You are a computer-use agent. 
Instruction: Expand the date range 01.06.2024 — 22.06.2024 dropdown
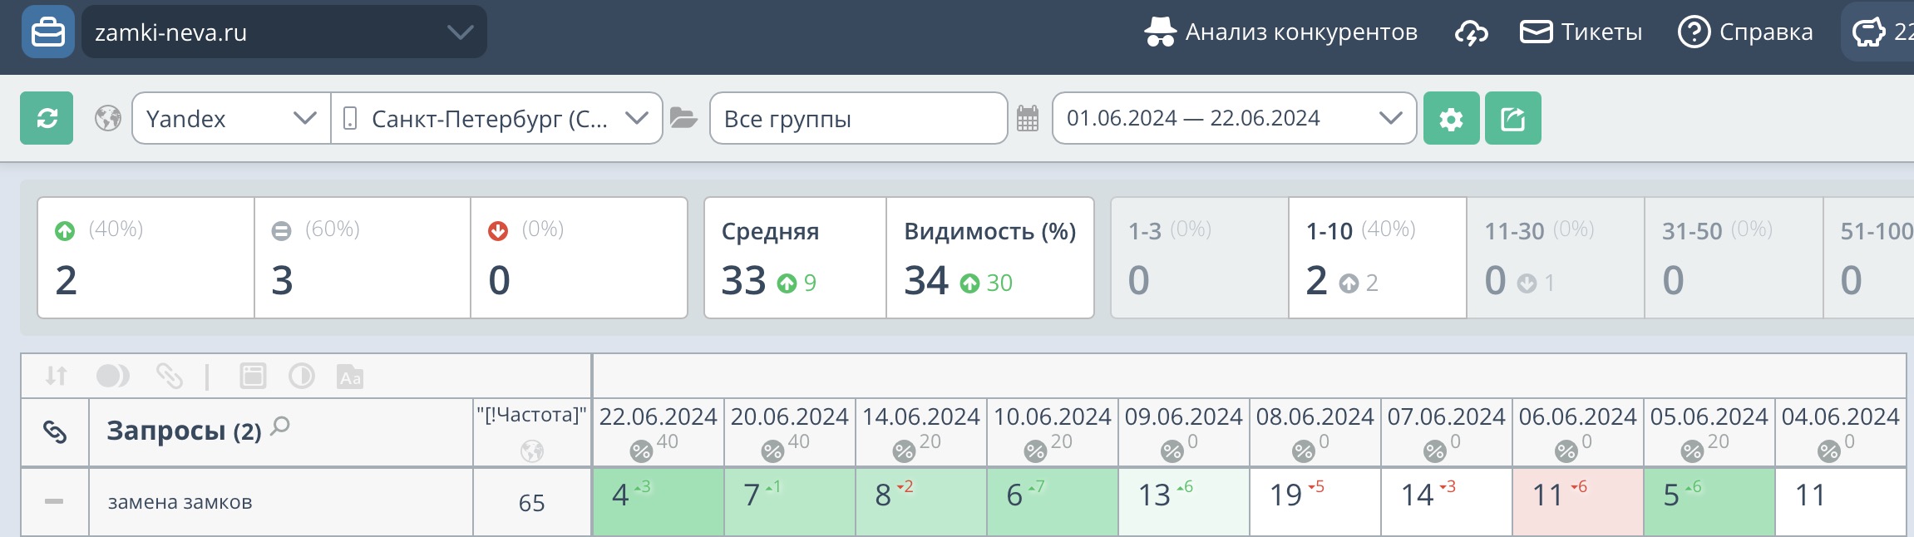tap(1234, 118)
